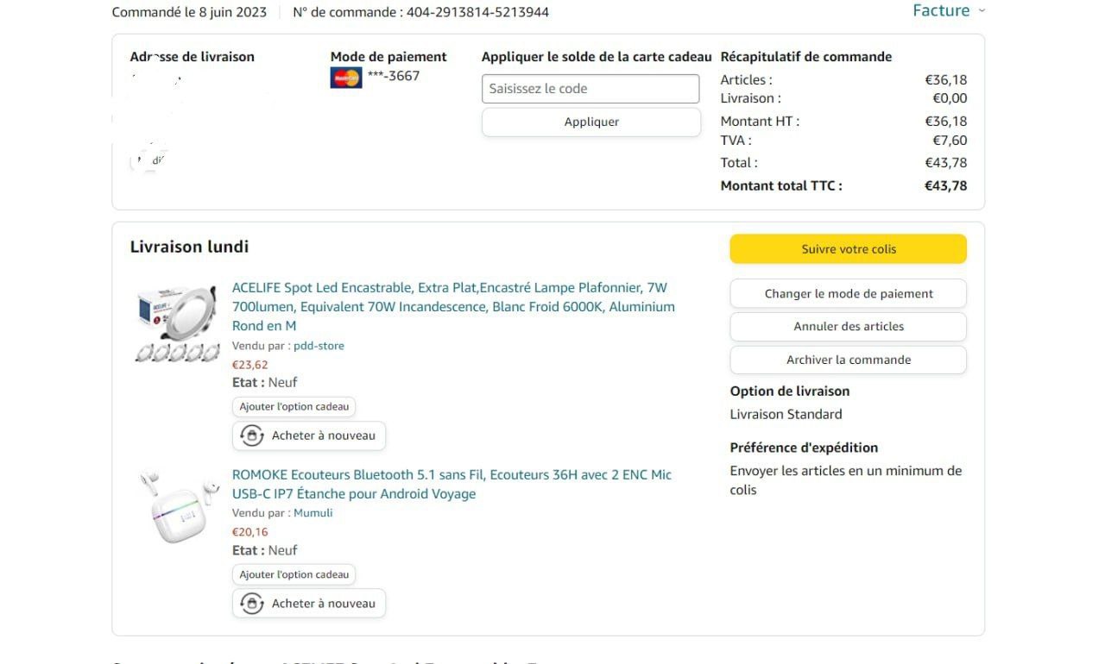
Task: Click Archiver la commande button
Action: (x=848, y=360)
